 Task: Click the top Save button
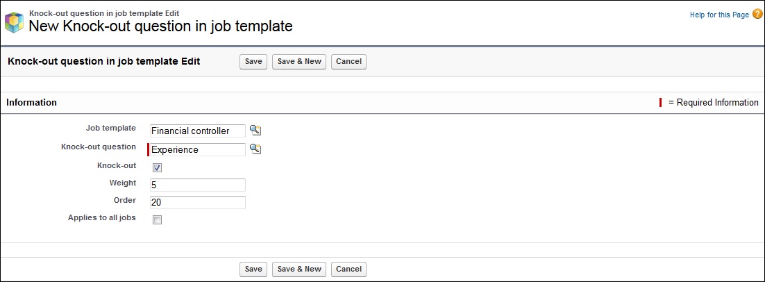pyautogui.click(x=253, y=62)
